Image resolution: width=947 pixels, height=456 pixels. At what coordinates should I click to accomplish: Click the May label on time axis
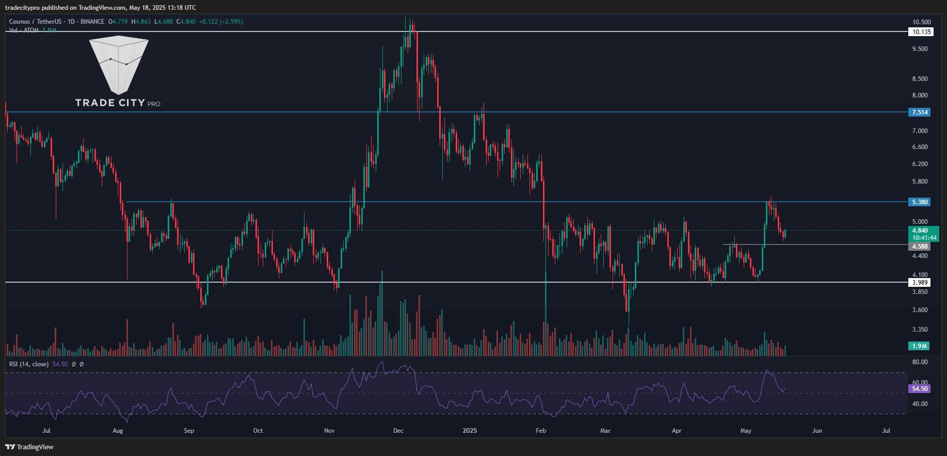tap(746, 431)
